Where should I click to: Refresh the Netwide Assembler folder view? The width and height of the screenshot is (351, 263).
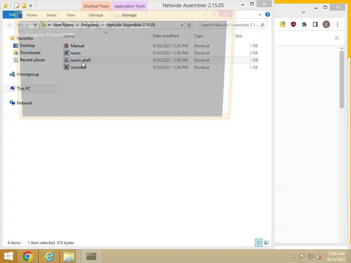click(190, 25)
